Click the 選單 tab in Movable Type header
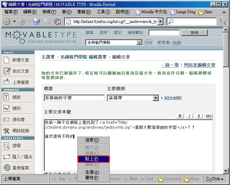230x185 pixels. (90, 33)
